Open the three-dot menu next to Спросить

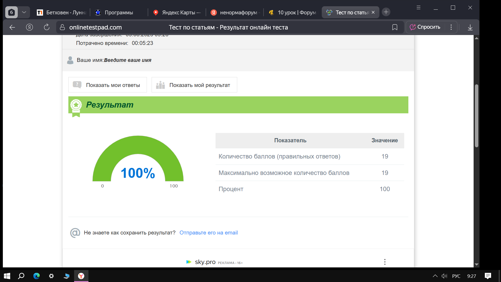pos(451,27)
